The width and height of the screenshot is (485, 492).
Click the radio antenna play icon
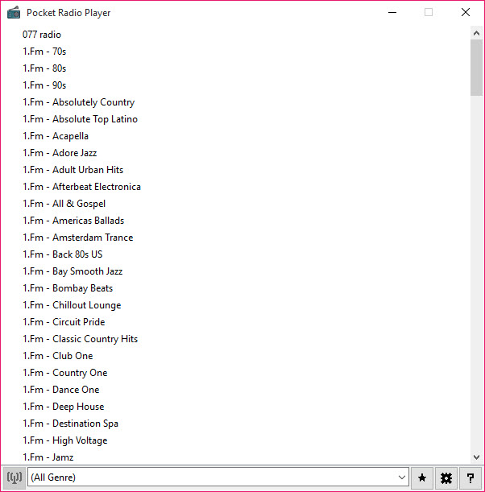tap(15, 478)
